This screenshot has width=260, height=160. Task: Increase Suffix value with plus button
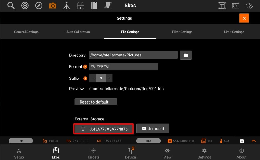point(109,78)
